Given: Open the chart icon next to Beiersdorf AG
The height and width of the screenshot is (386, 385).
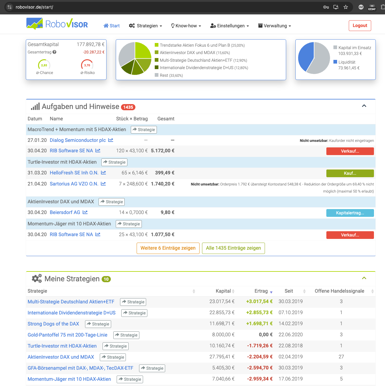Looking at the screenshot, I should (x=85, y=212).
